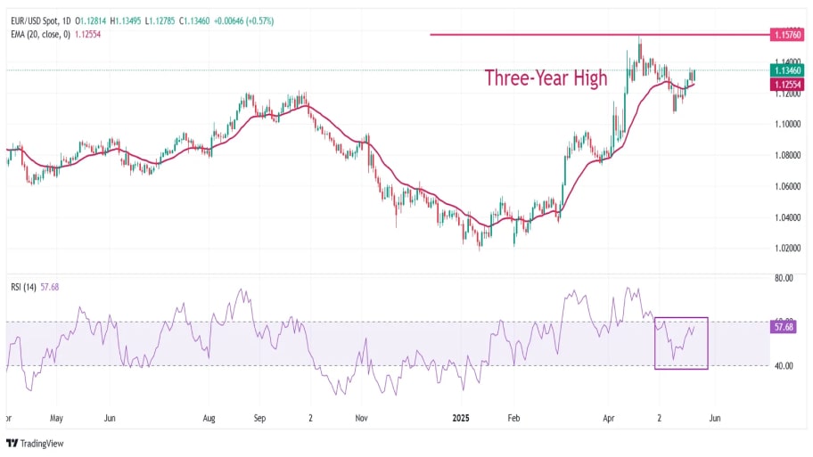Select the EUR/USD Spot symbol title
813x457 pixels.
pos(34,21)
